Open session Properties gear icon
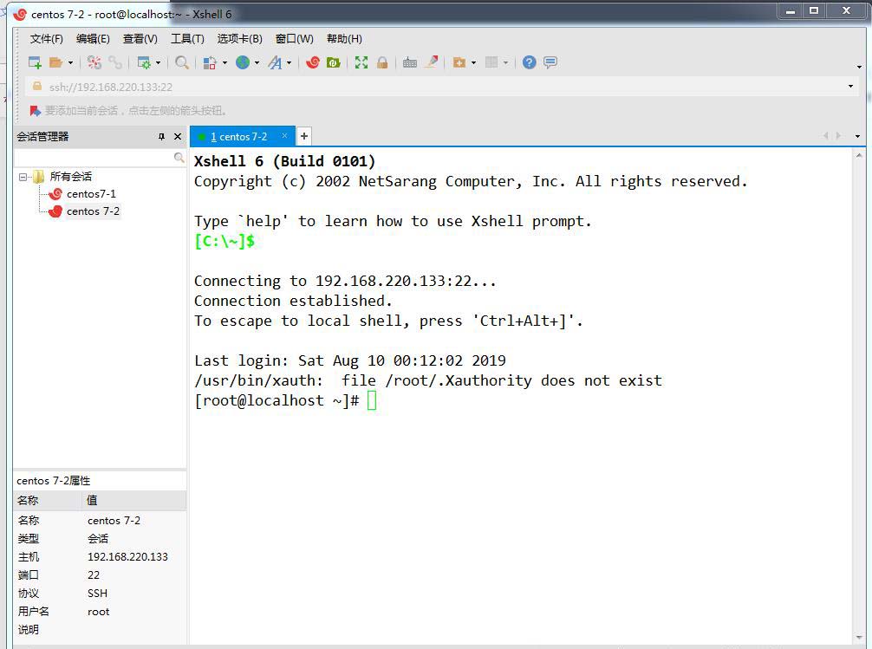 pyautogui.click(x=144, y=63)
